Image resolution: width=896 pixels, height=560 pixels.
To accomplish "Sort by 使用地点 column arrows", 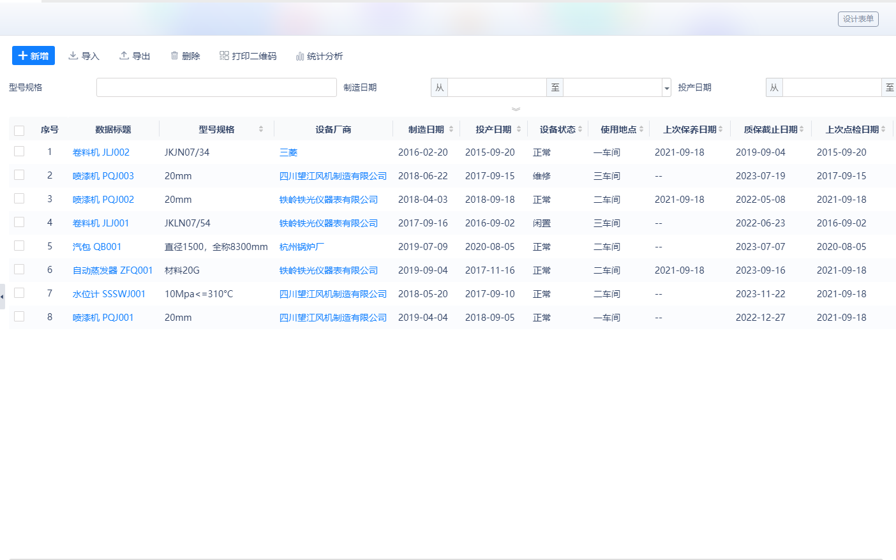I will click(641, 129).
